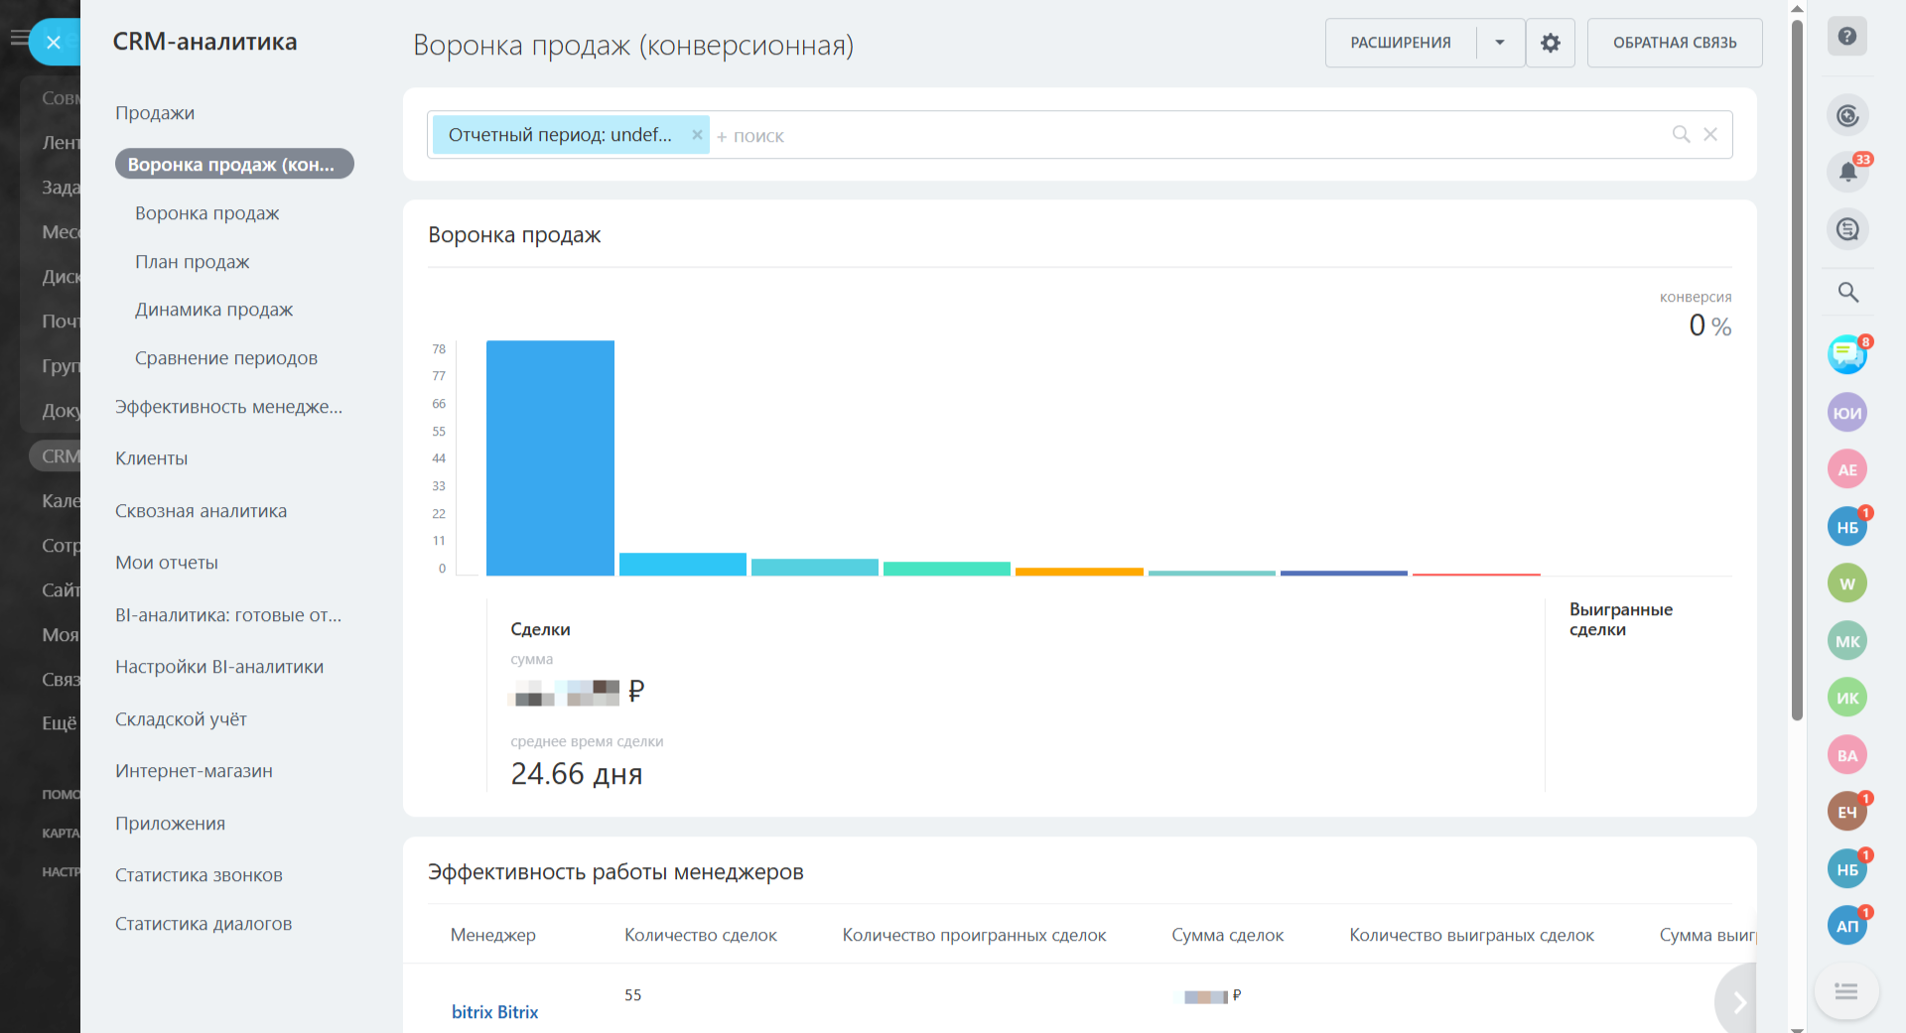The height and width of the screenshot is (1033, 1906).
Task: Click the magnifier search icon in right panel
Action: click(x=1847, y=292)
